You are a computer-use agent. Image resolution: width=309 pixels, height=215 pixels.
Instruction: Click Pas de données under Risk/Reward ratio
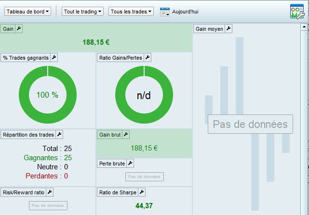tap(48, 205)
